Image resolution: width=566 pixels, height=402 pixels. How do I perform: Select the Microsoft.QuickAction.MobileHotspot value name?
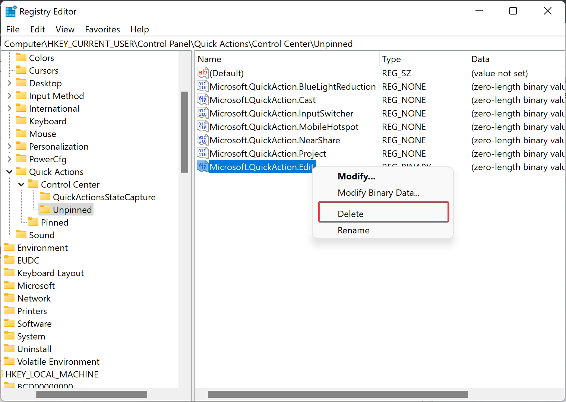tap(284, 127)
